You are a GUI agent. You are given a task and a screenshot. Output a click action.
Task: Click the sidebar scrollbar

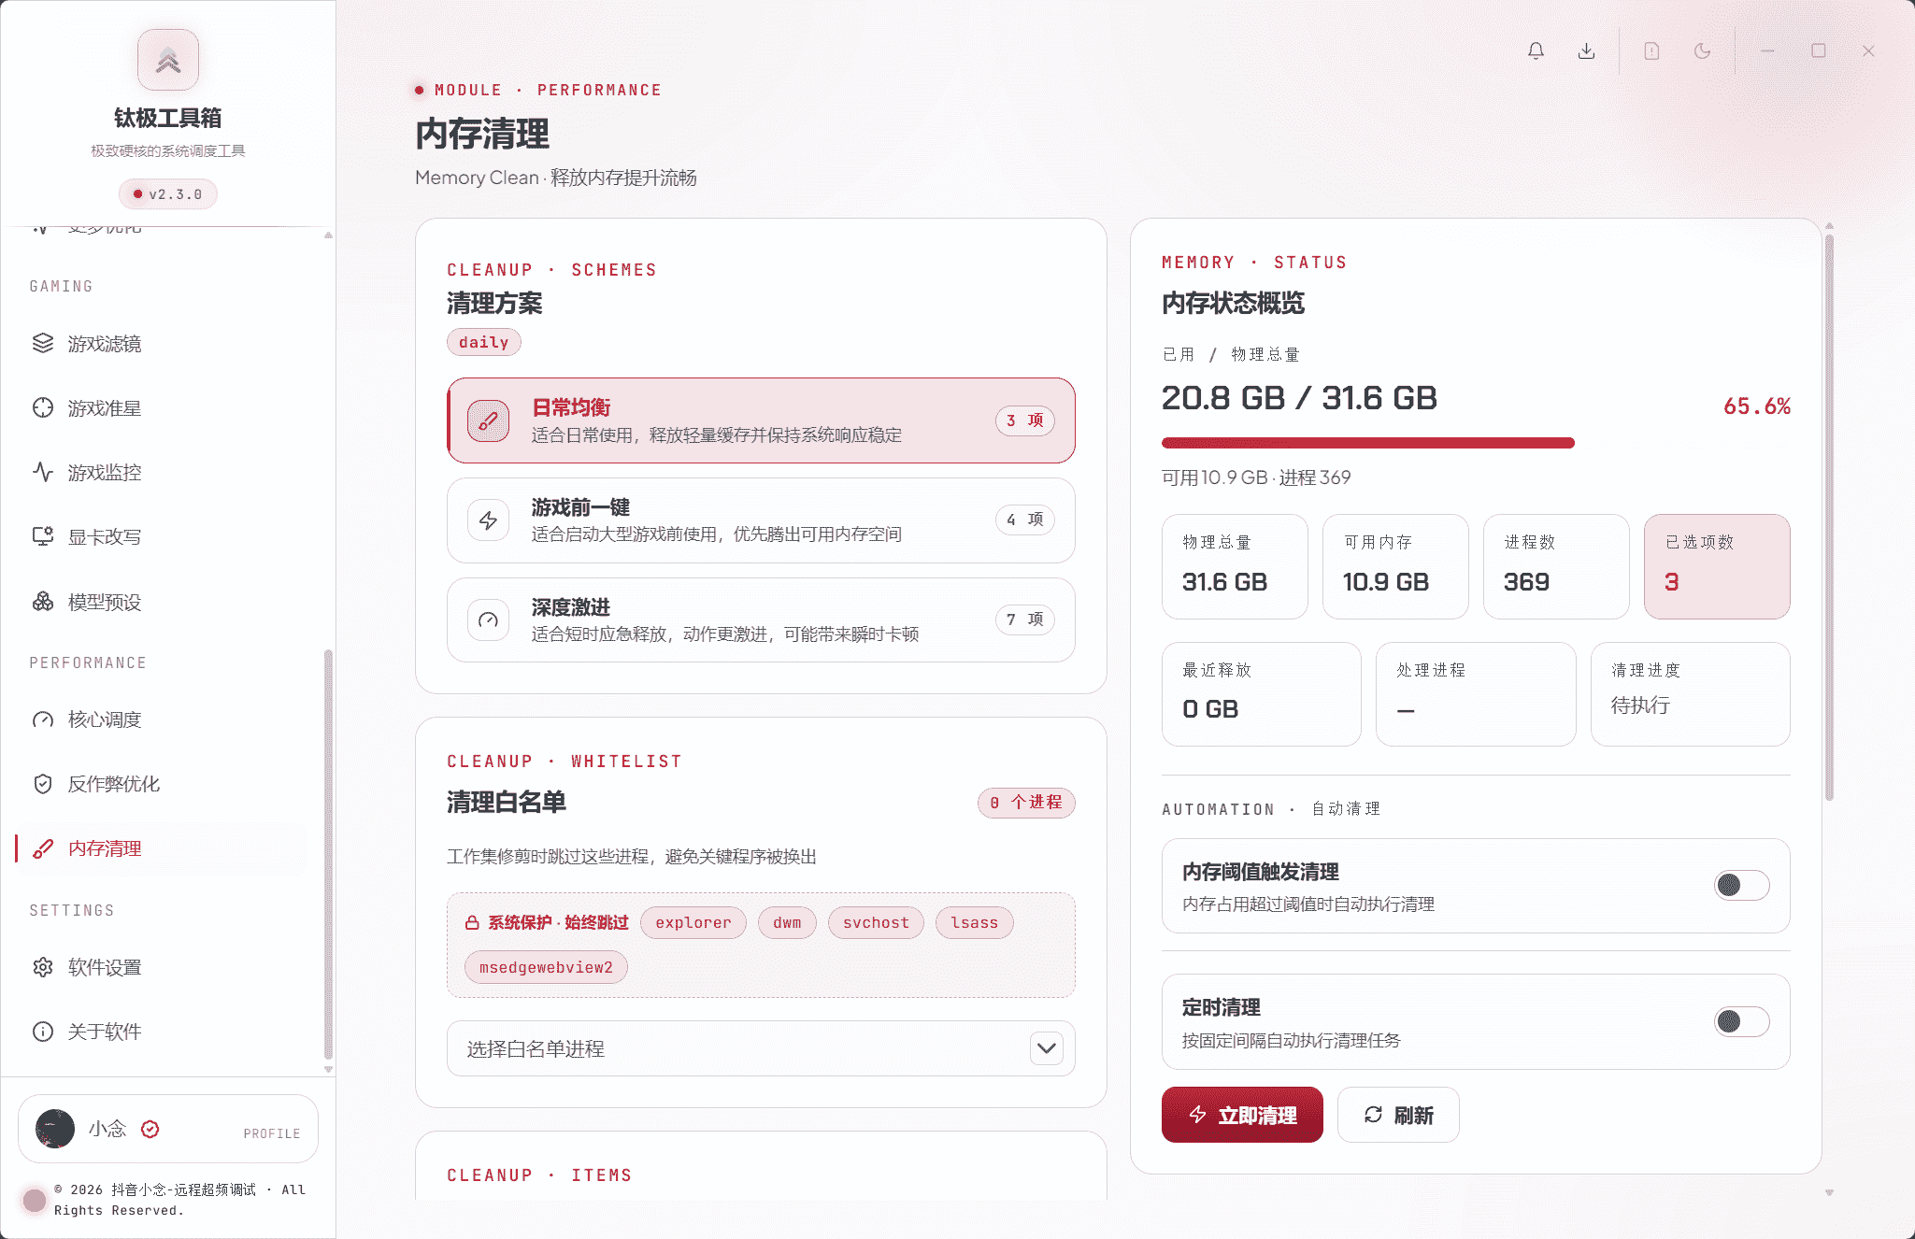coord(328,855)
